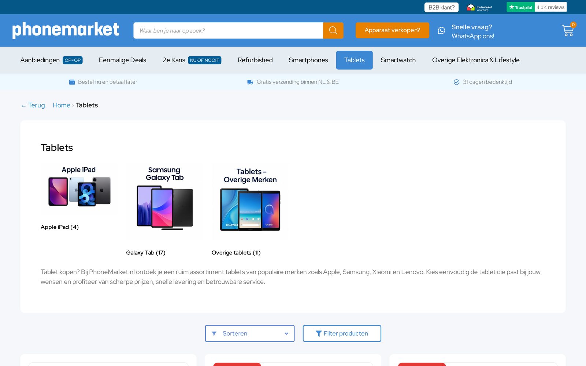The image size is (586, 366).
Task: Select the Tablets tab
Action: (x=354, y=60)
